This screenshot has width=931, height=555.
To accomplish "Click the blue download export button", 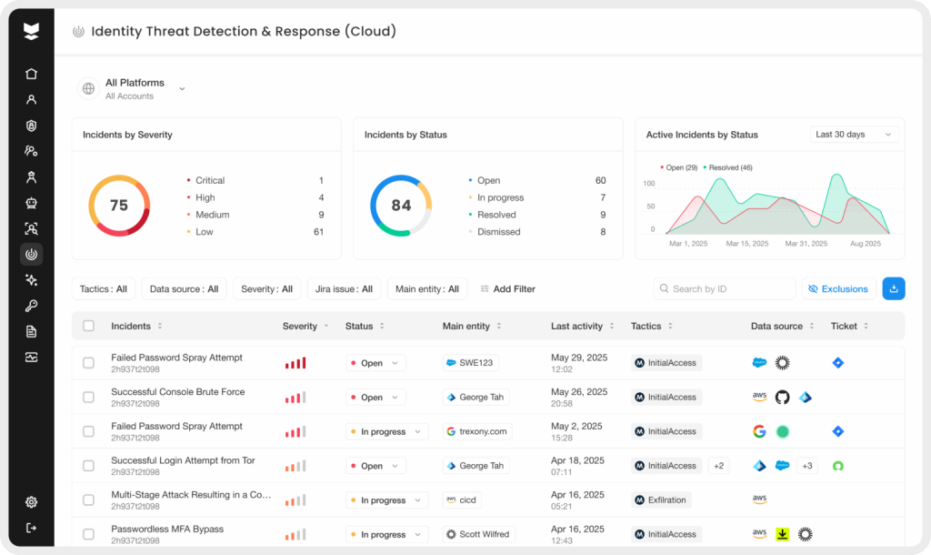I will click(x=893, y=288).
